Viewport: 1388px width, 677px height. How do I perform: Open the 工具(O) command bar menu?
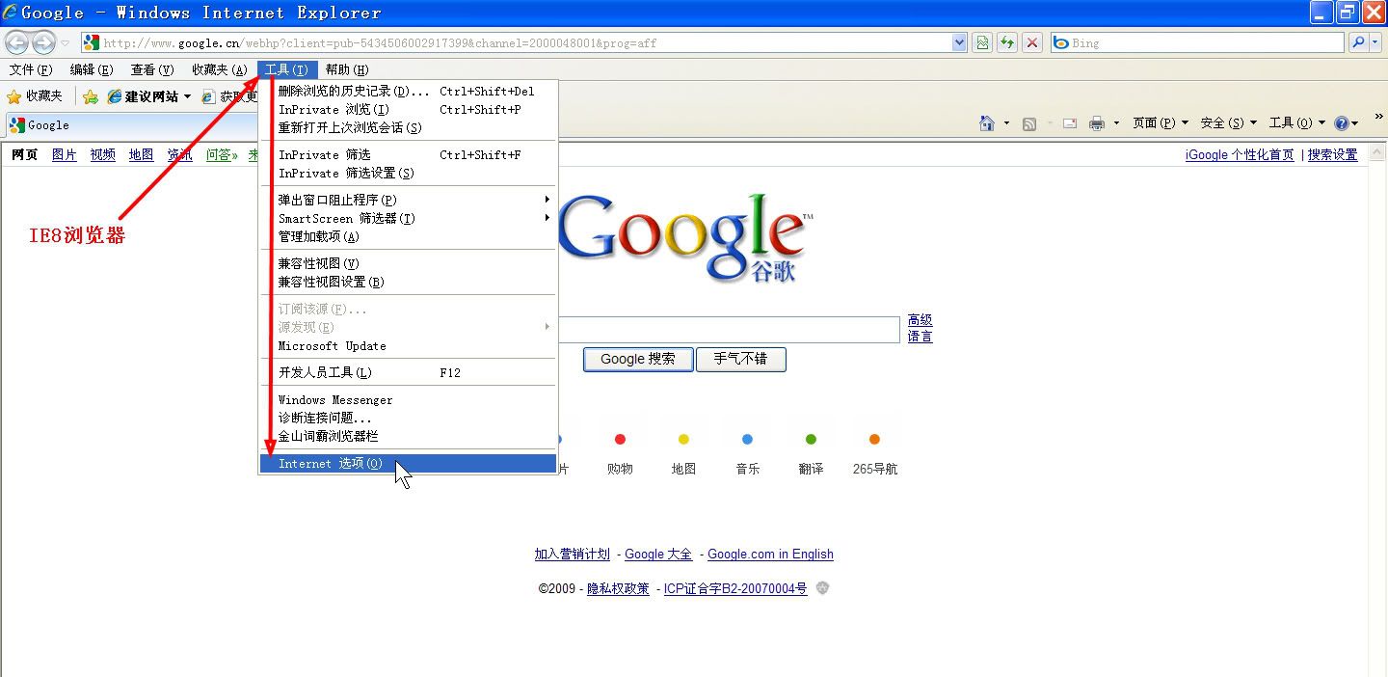[x=1297, y=123]
